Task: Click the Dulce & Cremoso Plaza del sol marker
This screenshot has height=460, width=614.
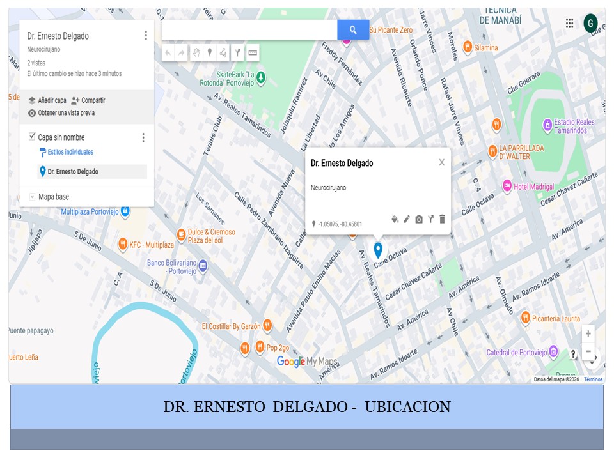Action: [181, 234]
